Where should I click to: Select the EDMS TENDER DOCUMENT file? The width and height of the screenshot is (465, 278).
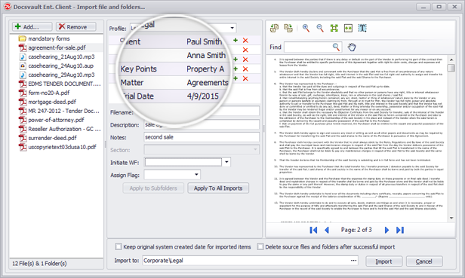(60, 84)
